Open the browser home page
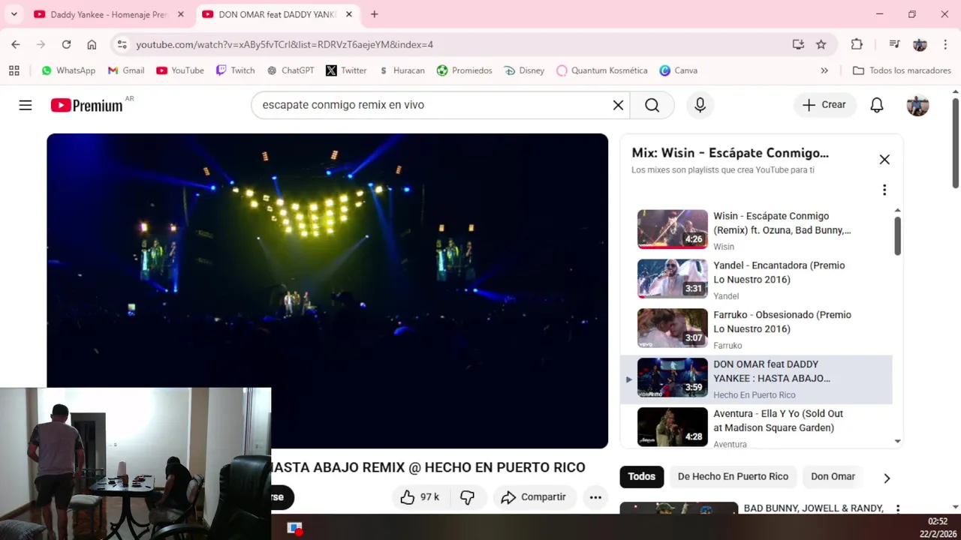This screenshot has width=961, height=540. click(92, 44)
